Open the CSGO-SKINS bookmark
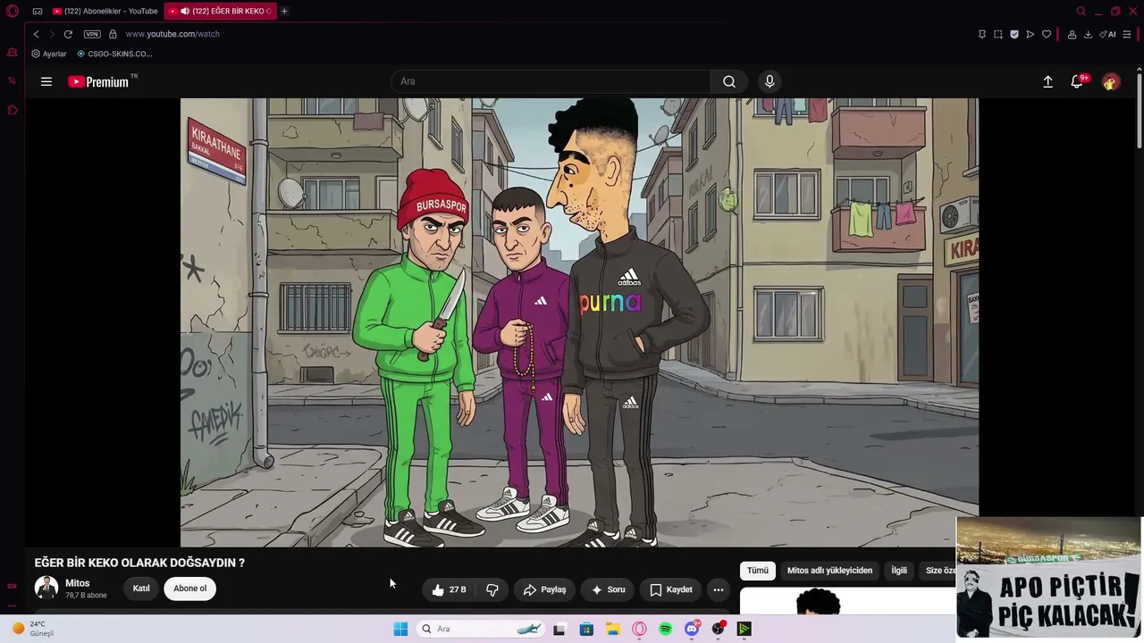This screenshot has height=643, width=1144. (114, 54)
